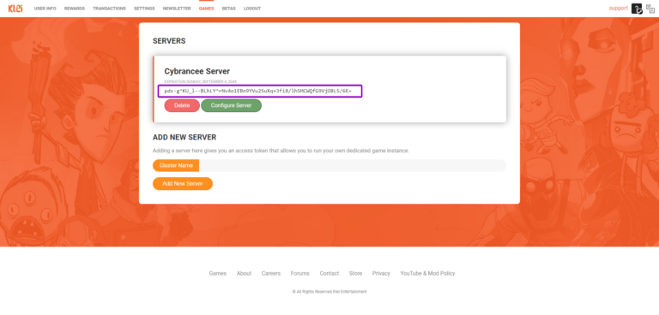659x315 pixels.
Task: Open Forums footer link
Action: point(300,273)
